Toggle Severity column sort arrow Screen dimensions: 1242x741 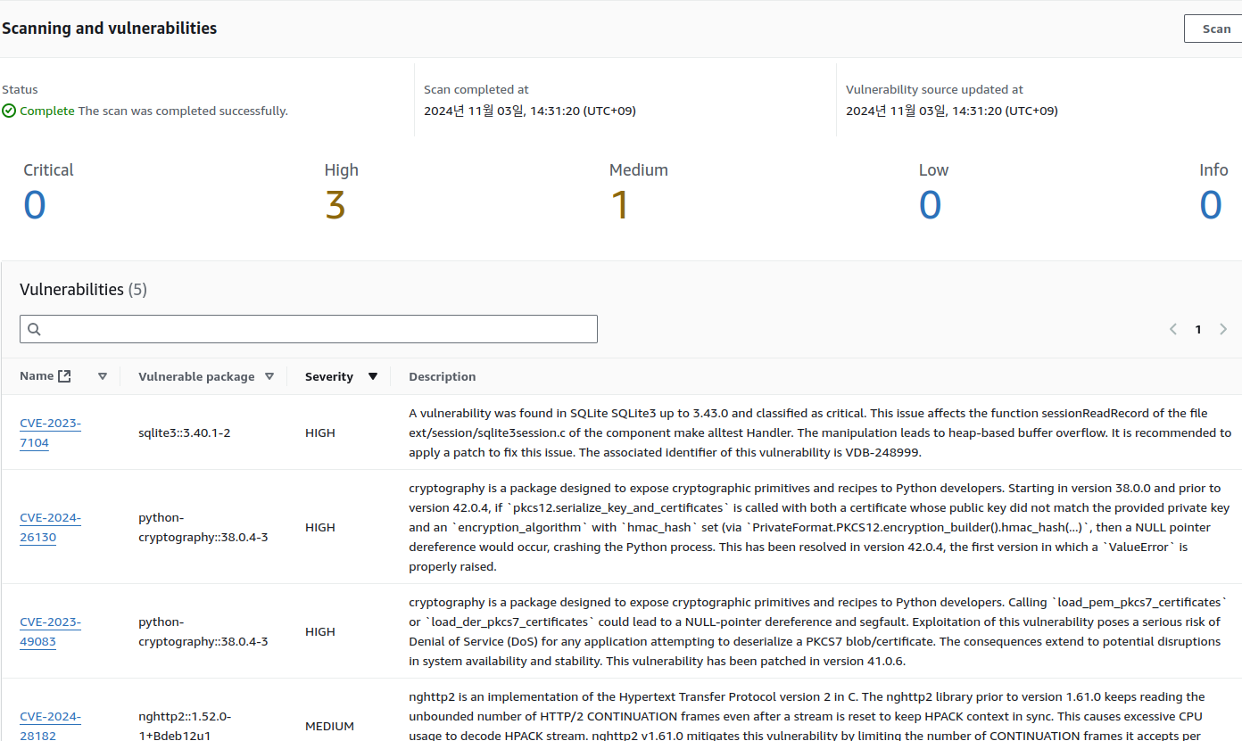click(x=373, y=376)
